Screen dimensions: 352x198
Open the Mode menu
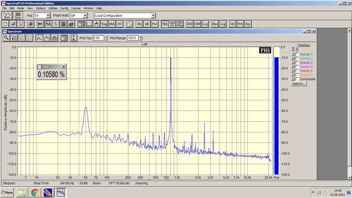[x=21, y=8]
